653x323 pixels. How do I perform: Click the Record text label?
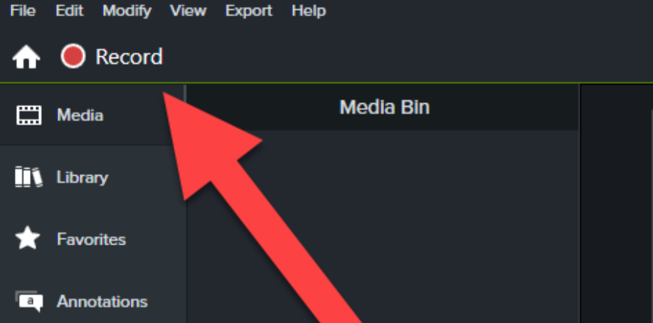pos(129,57)
